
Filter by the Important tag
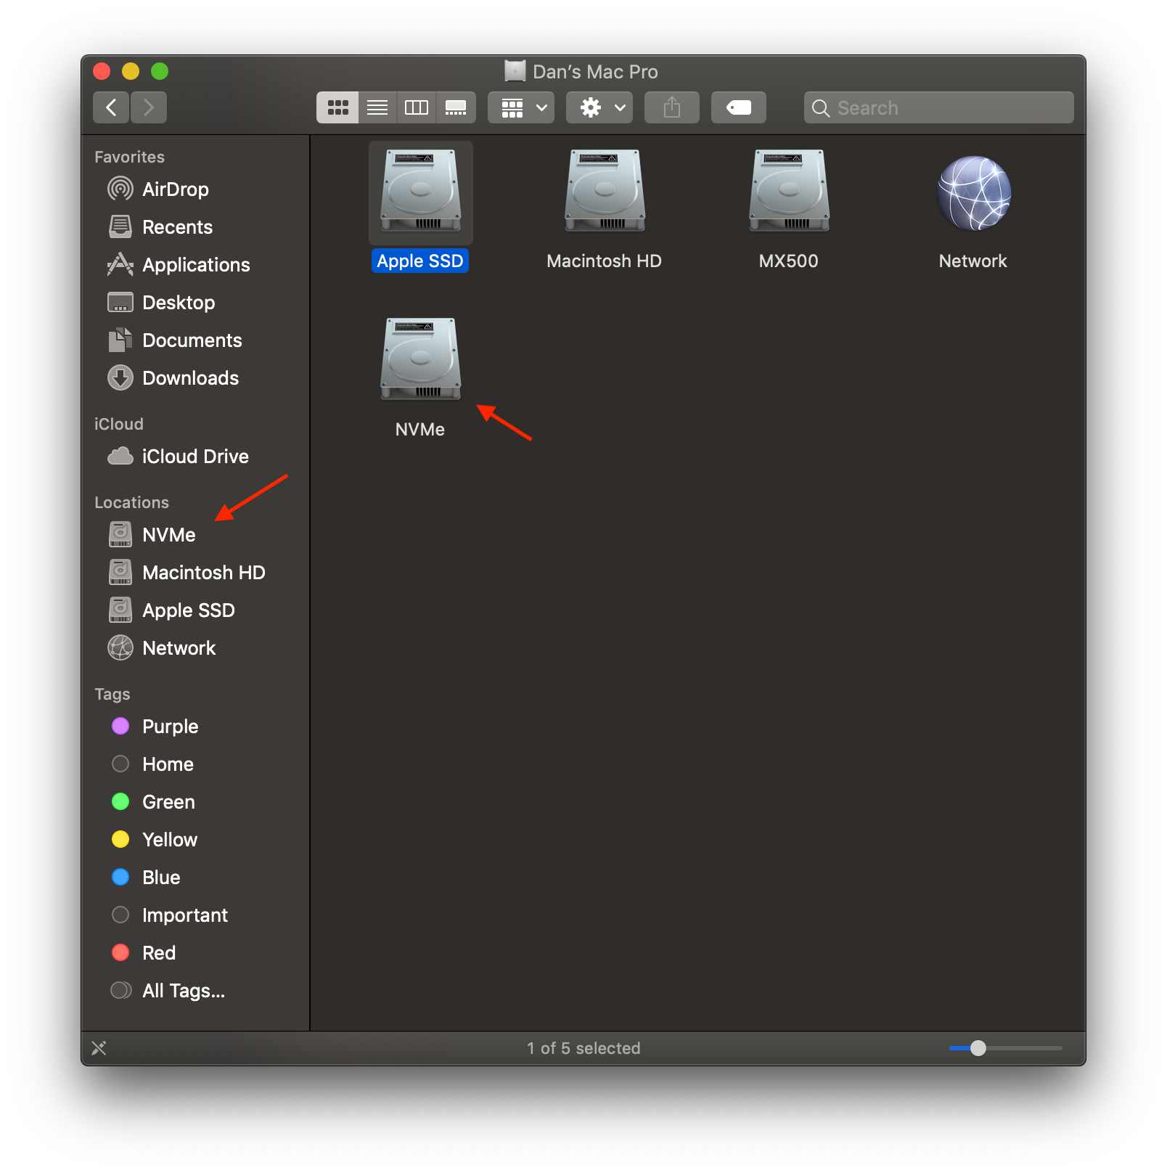point(196,915)
